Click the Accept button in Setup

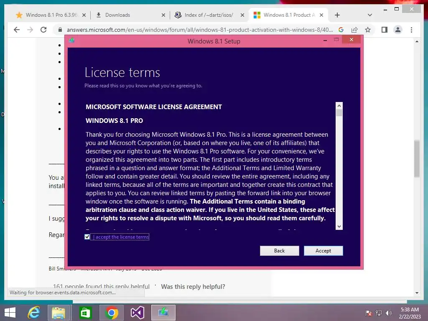[323, 251]
